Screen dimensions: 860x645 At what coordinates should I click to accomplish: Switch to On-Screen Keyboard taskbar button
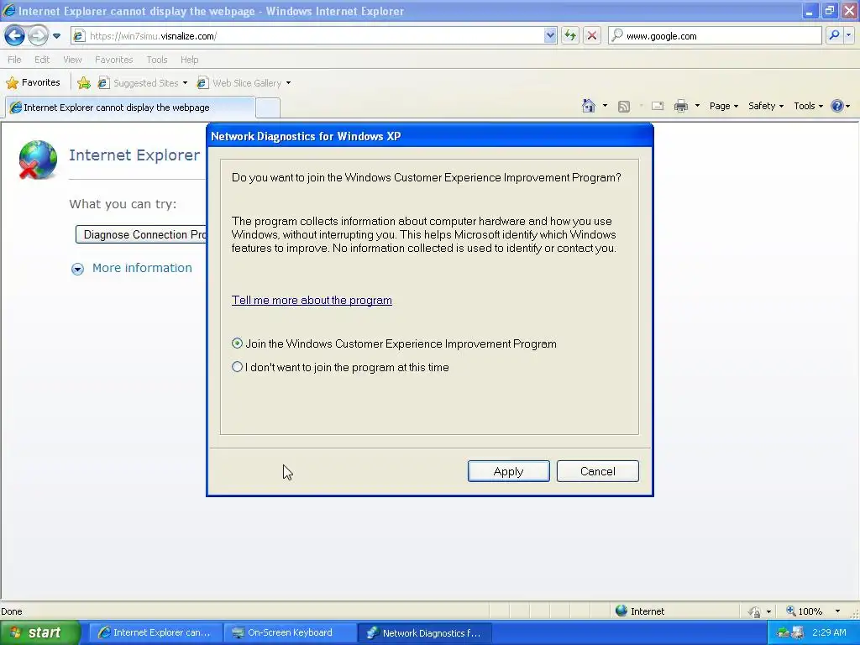(290, 632)
